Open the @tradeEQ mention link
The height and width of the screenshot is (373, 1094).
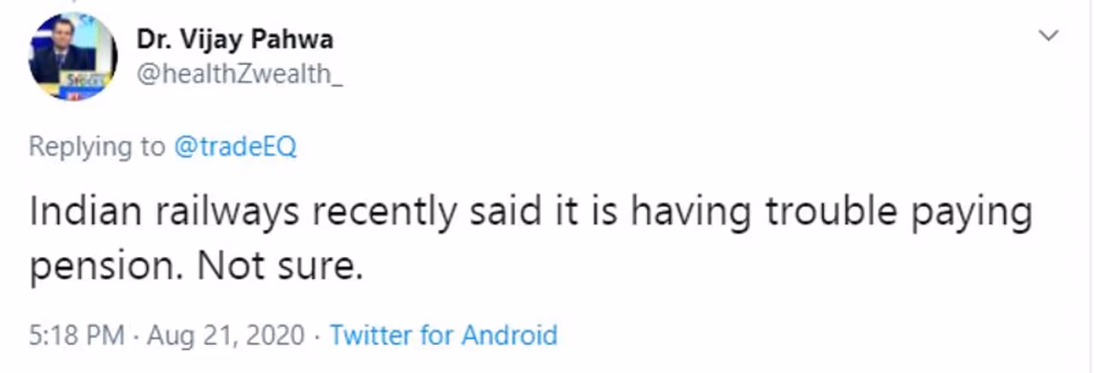pos(235,147)
